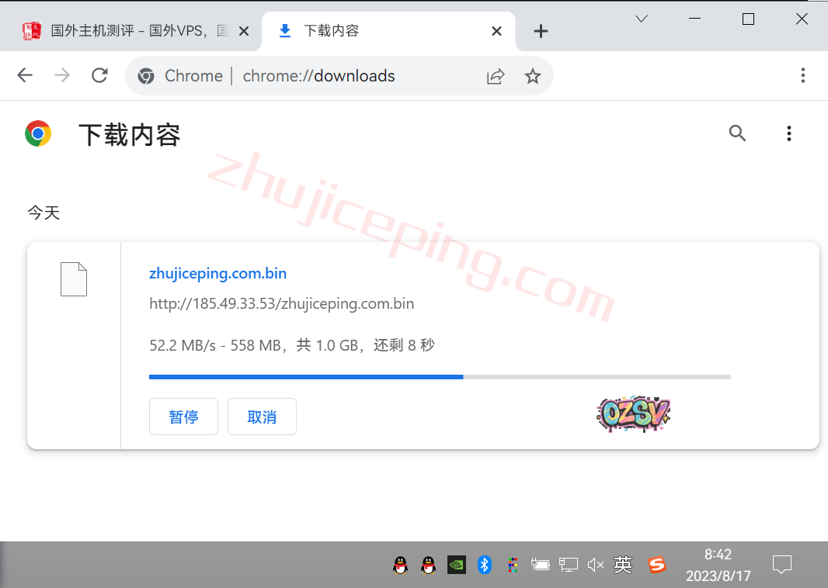Open the Chrome three-dot menu
This screenshot has height=588, width=828.
click(x=803, y=75)
